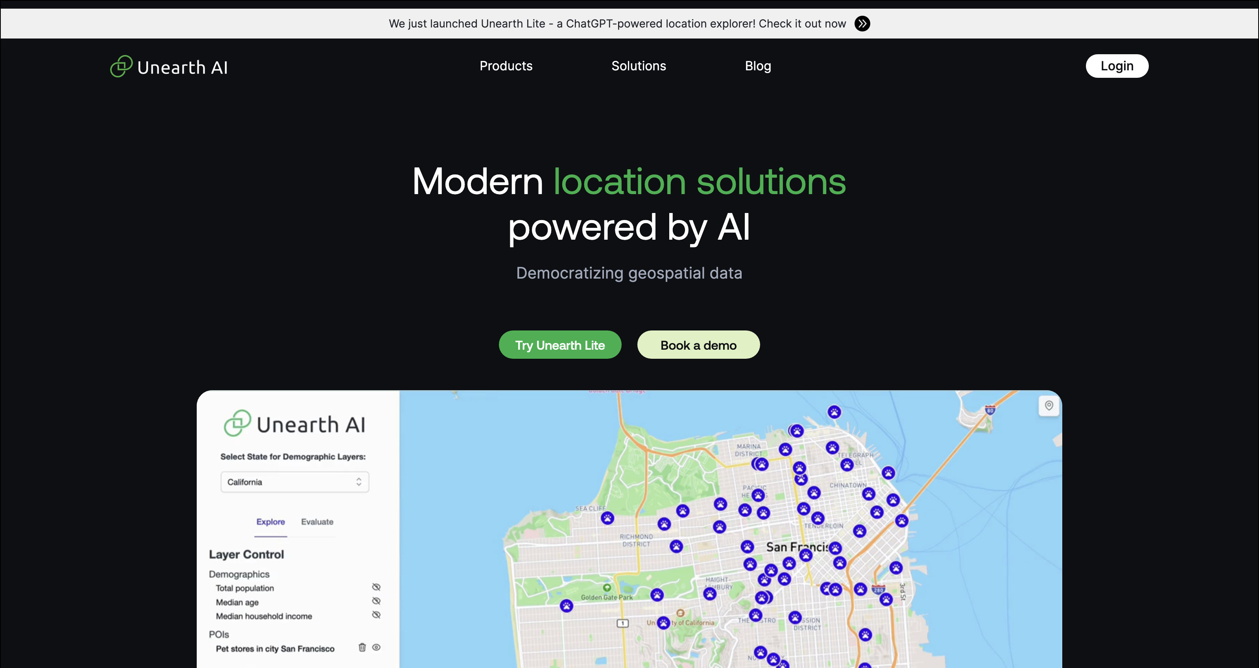Click the 'San Francisco' city label on map

(797, 547)
